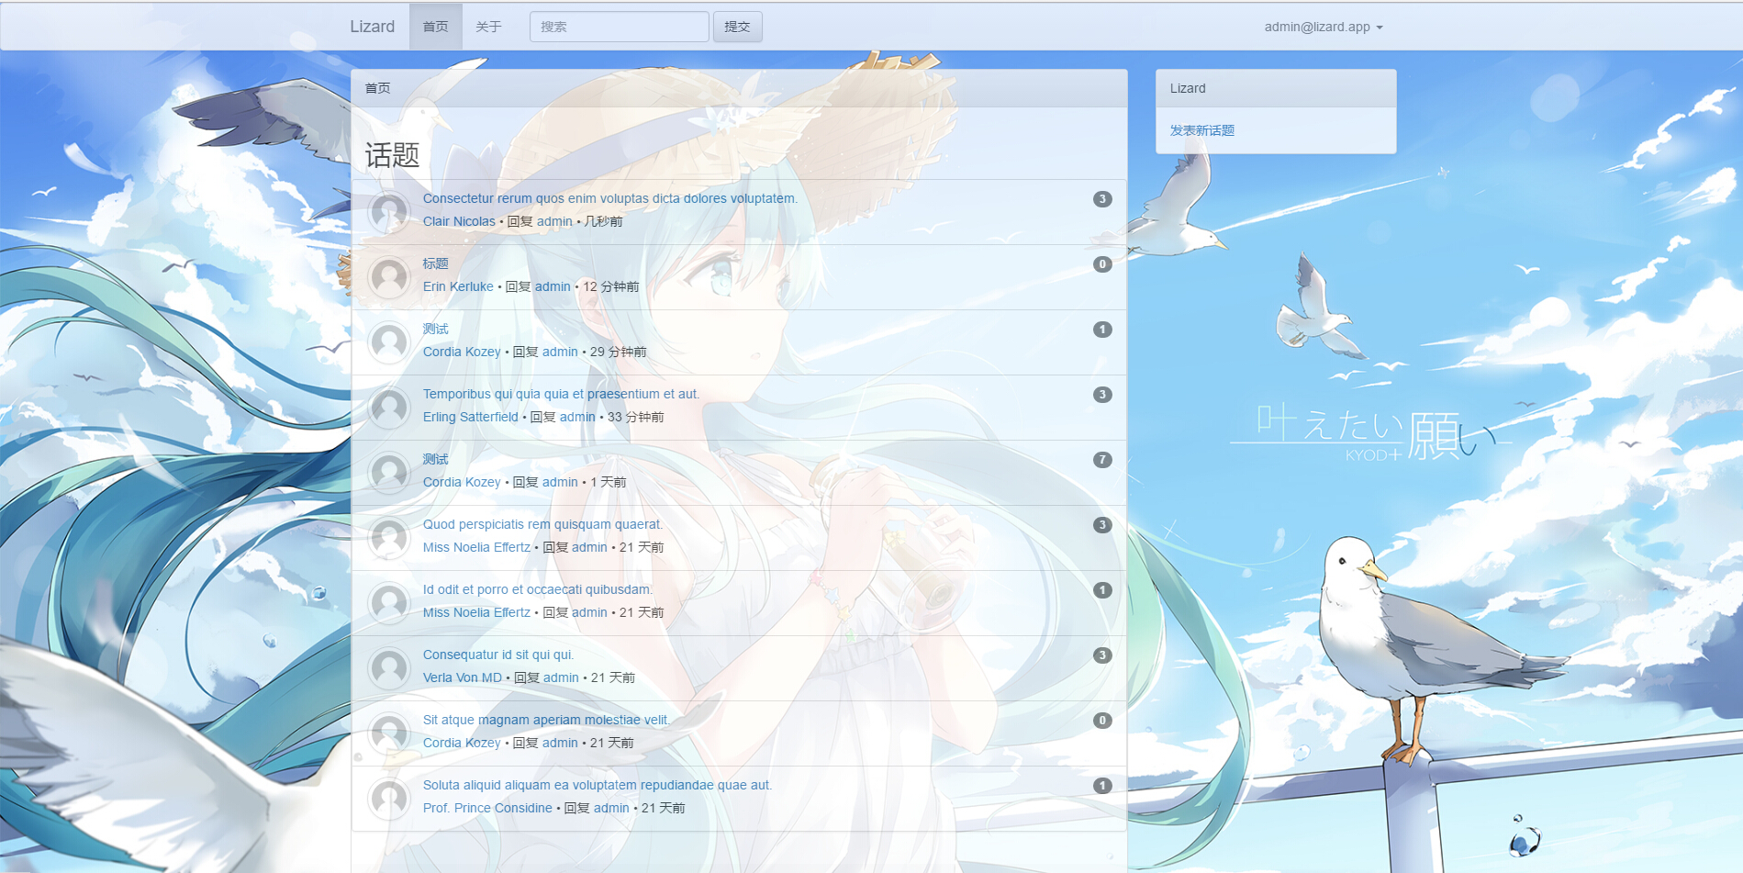This screenshot has width=1743, height=873.
Task: View Clair Nicolas user profile
Action: (x=459, y=221)
